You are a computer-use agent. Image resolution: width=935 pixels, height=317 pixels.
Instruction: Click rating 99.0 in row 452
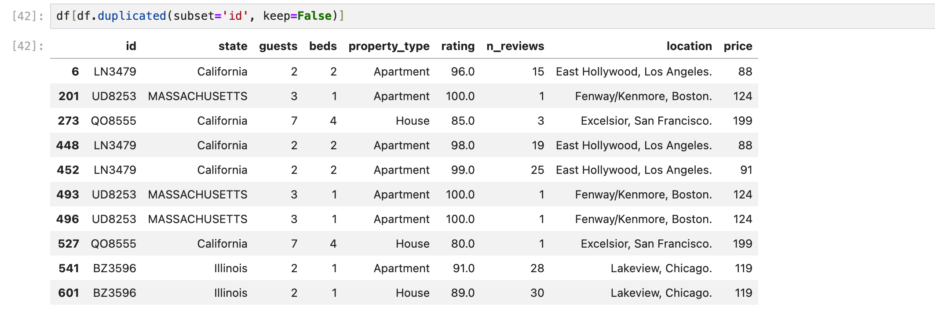point(463,170)
